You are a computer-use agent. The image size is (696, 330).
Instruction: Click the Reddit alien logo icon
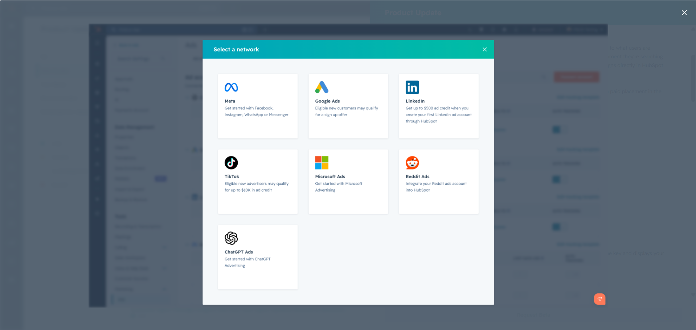click(x=412, y=163)
